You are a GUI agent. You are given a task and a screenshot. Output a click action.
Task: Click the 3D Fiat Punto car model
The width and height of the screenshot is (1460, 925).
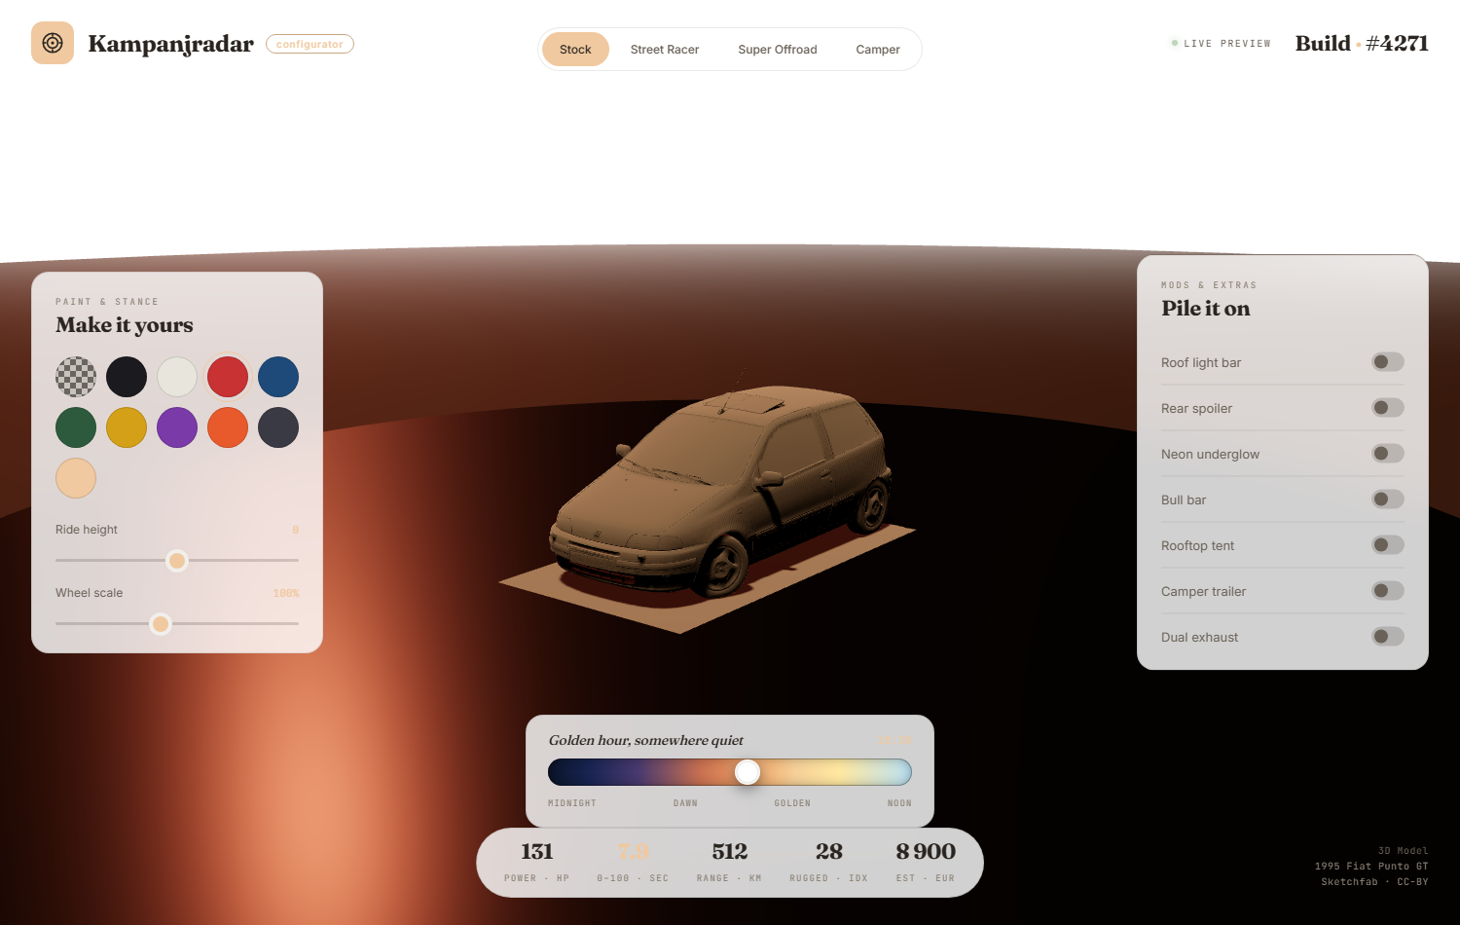[x=722, y=492]
